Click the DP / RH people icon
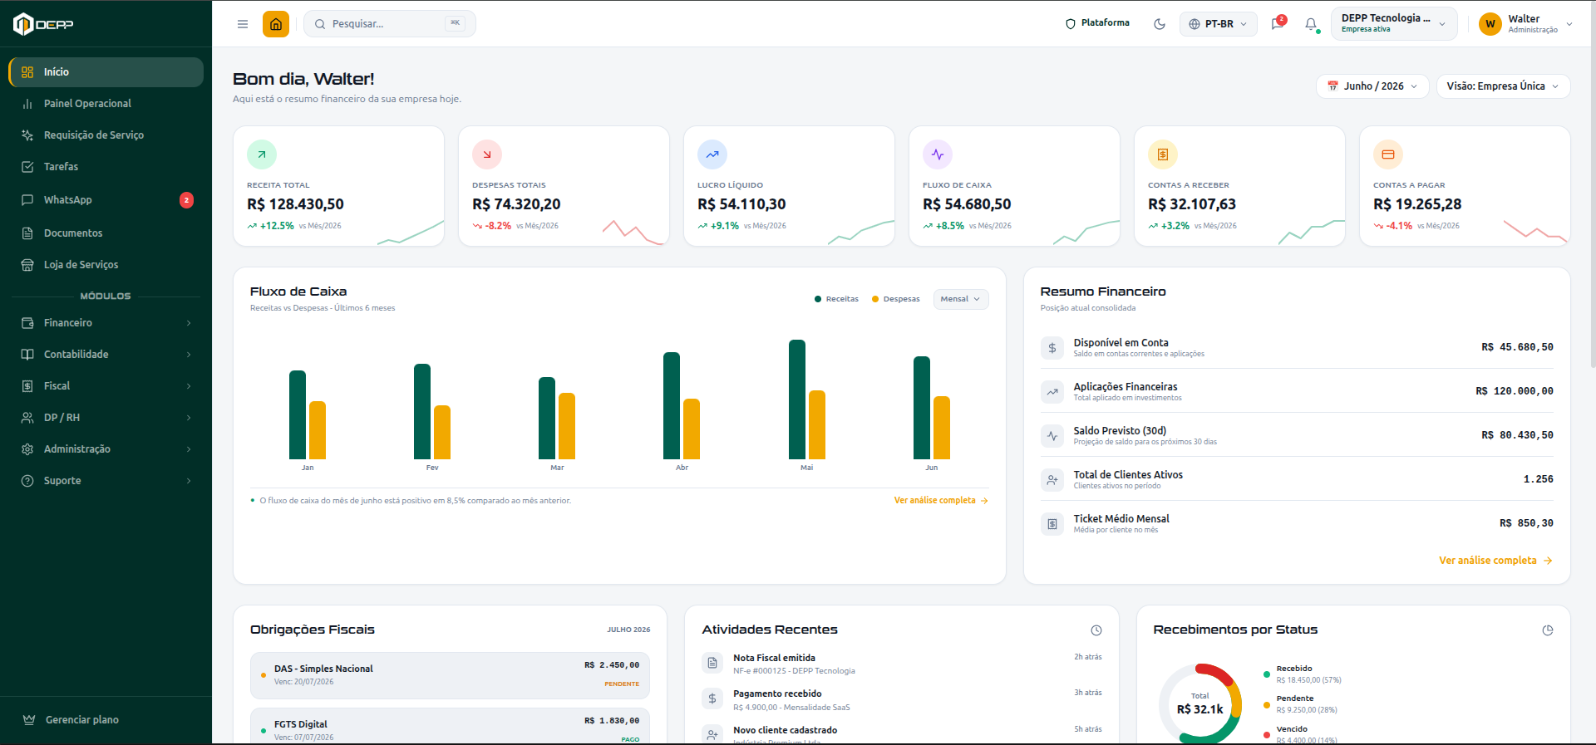Screen dimensions: 1596x745 [27, 418]
